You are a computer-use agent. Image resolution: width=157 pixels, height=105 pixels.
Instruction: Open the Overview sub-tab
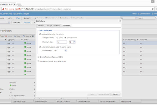17,22
